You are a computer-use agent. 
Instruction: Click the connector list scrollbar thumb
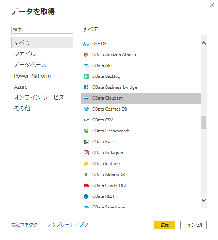click(x=203, y=123)
